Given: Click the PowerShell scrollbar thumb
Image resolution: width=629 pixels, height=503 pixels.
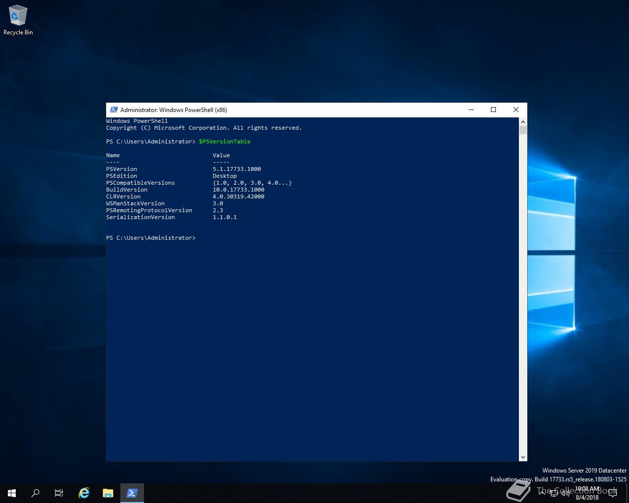Looking at the screenshot, I should [523, 130].
